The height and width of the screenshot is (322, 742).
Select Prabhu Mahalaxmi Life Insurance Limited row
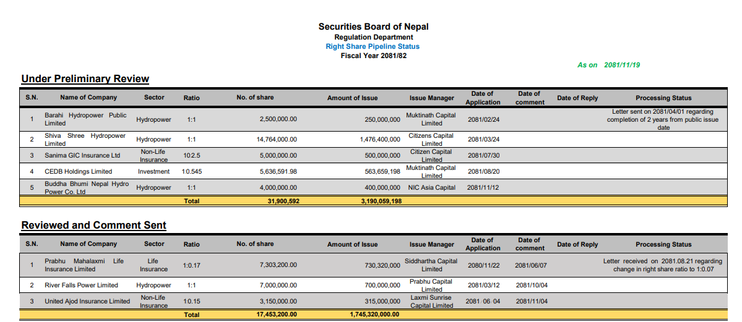373,265
